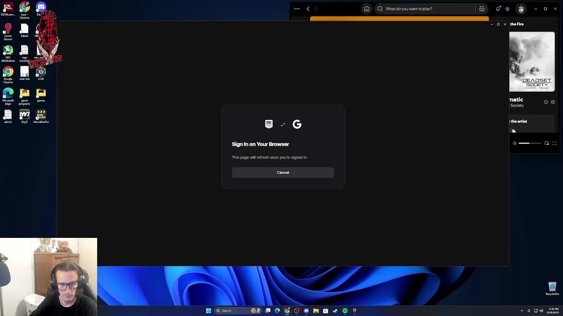Open Edge from taskbar
The height and width of the screenshot is (316, 563).
click(x=277, y=311)
